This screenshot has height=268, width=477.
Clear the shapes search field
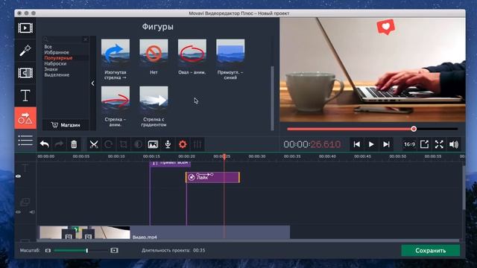click(86, 39)
